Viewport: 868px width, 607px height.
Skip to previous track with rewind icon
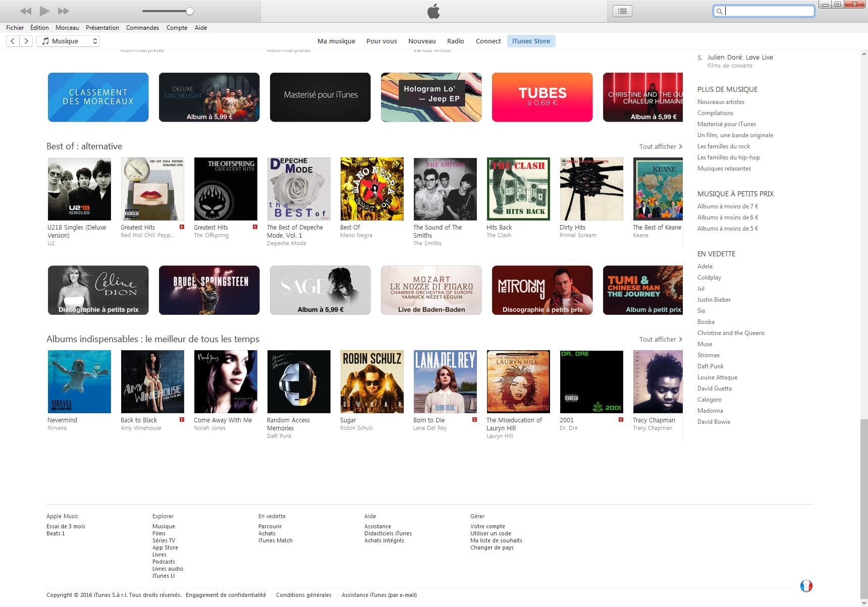point(25,11)
